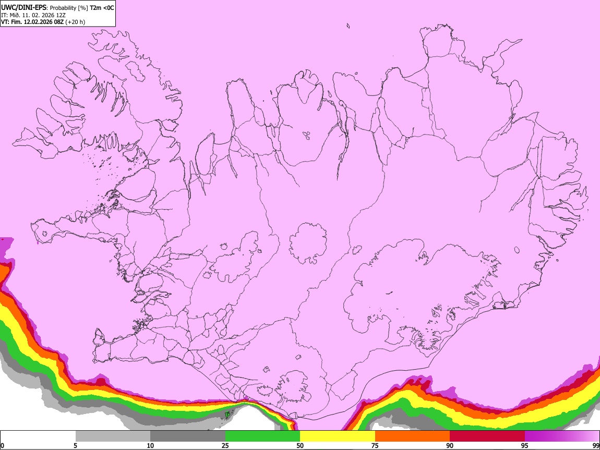Click the green 25–50% legend swatch
Screen dimensions: 600x450
262,436
